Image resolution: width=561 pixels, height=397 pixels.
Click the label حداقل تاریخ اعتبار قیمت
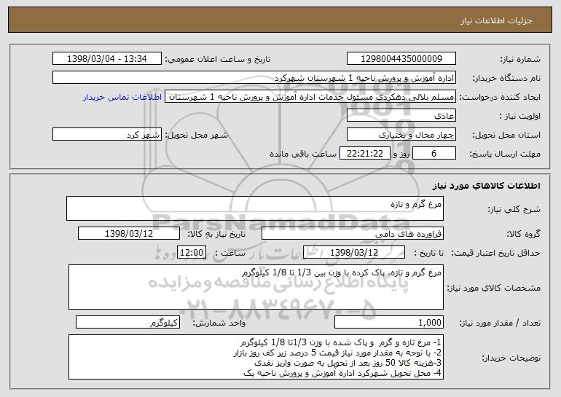click(x=496, y=253)
